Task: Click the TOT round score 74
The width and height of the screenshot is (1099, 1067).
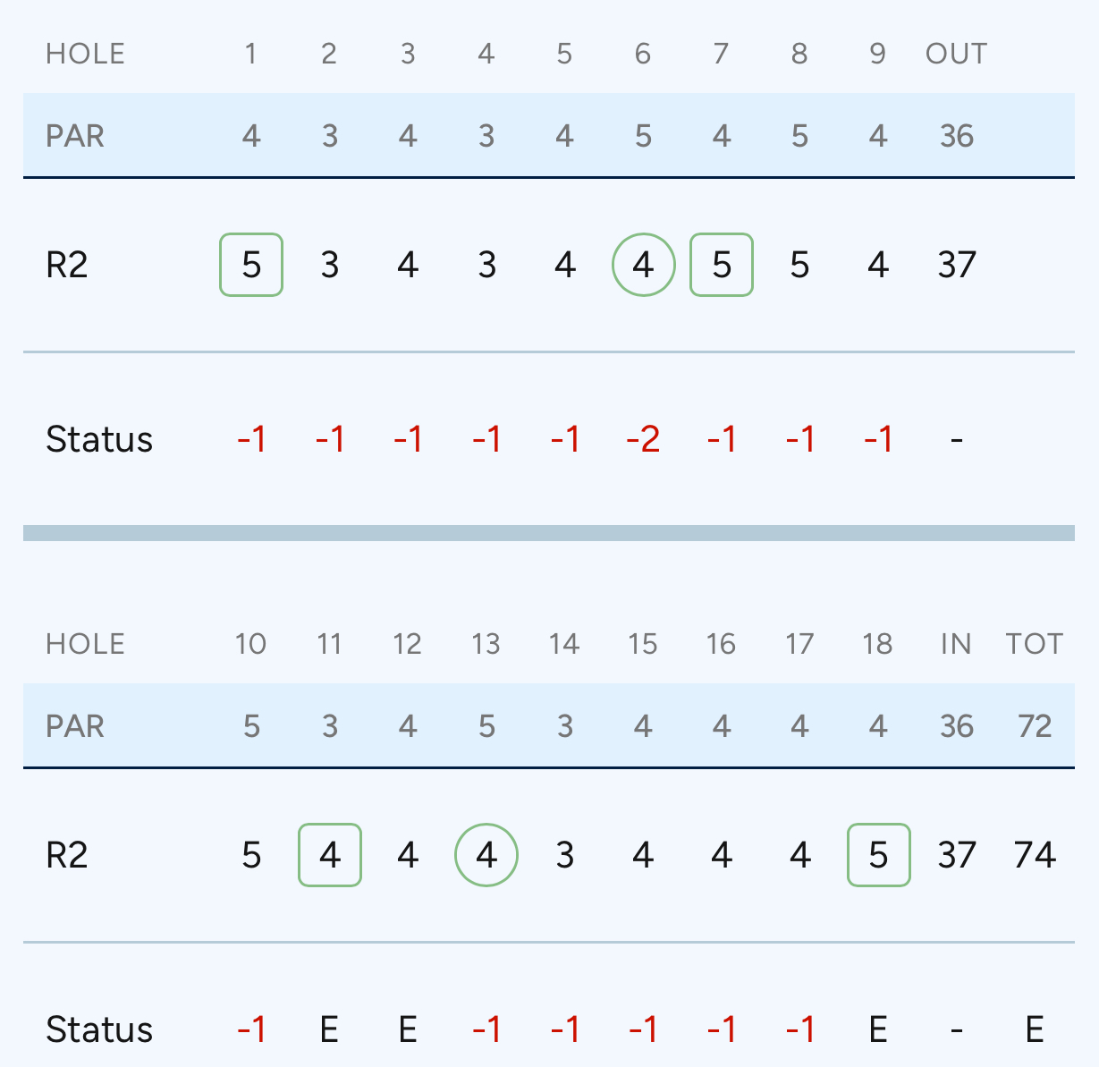Action: [1035, 855]
